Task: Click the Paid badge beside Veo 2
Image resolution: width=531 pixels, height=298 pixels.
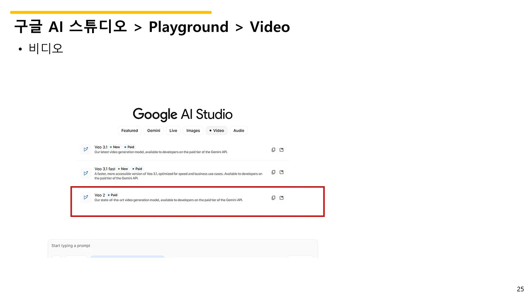Action: point(112,195)
